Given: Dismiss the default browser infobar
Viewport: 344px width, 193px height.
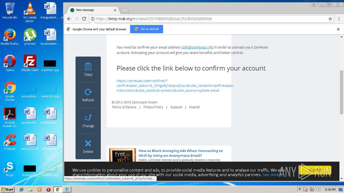Looking at the screenshot, I should [x=338, y=29].
